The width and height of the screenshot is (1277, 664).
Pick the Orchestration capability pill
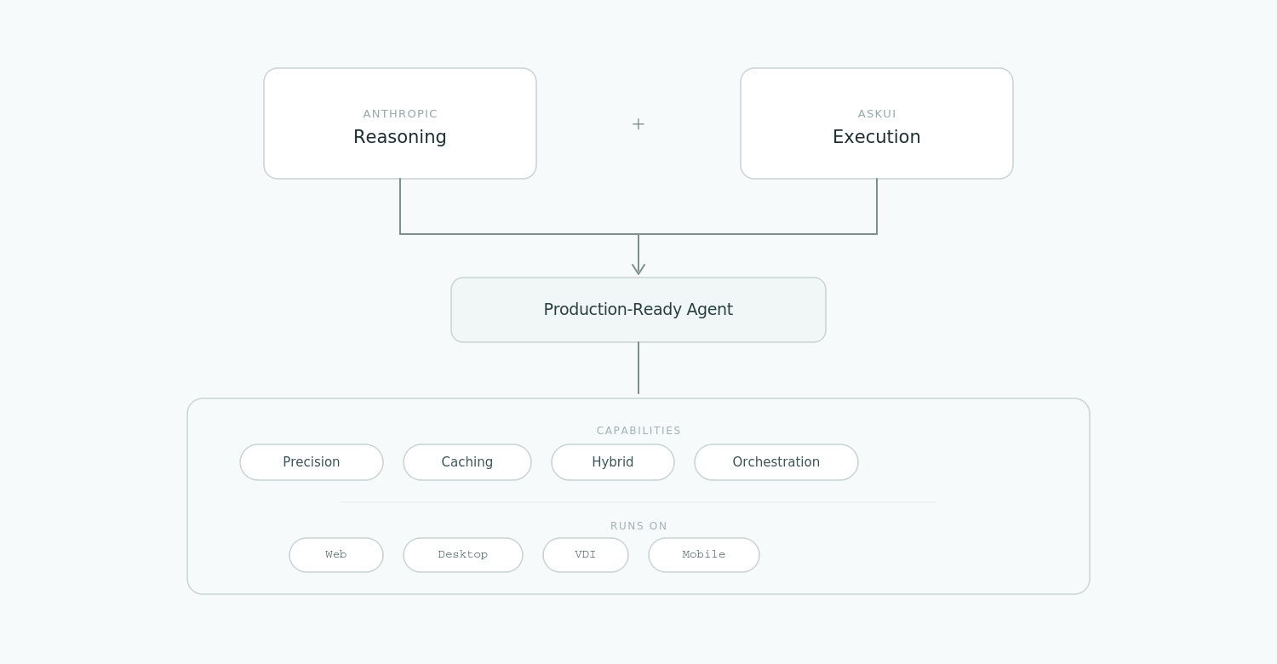[776, 462]
